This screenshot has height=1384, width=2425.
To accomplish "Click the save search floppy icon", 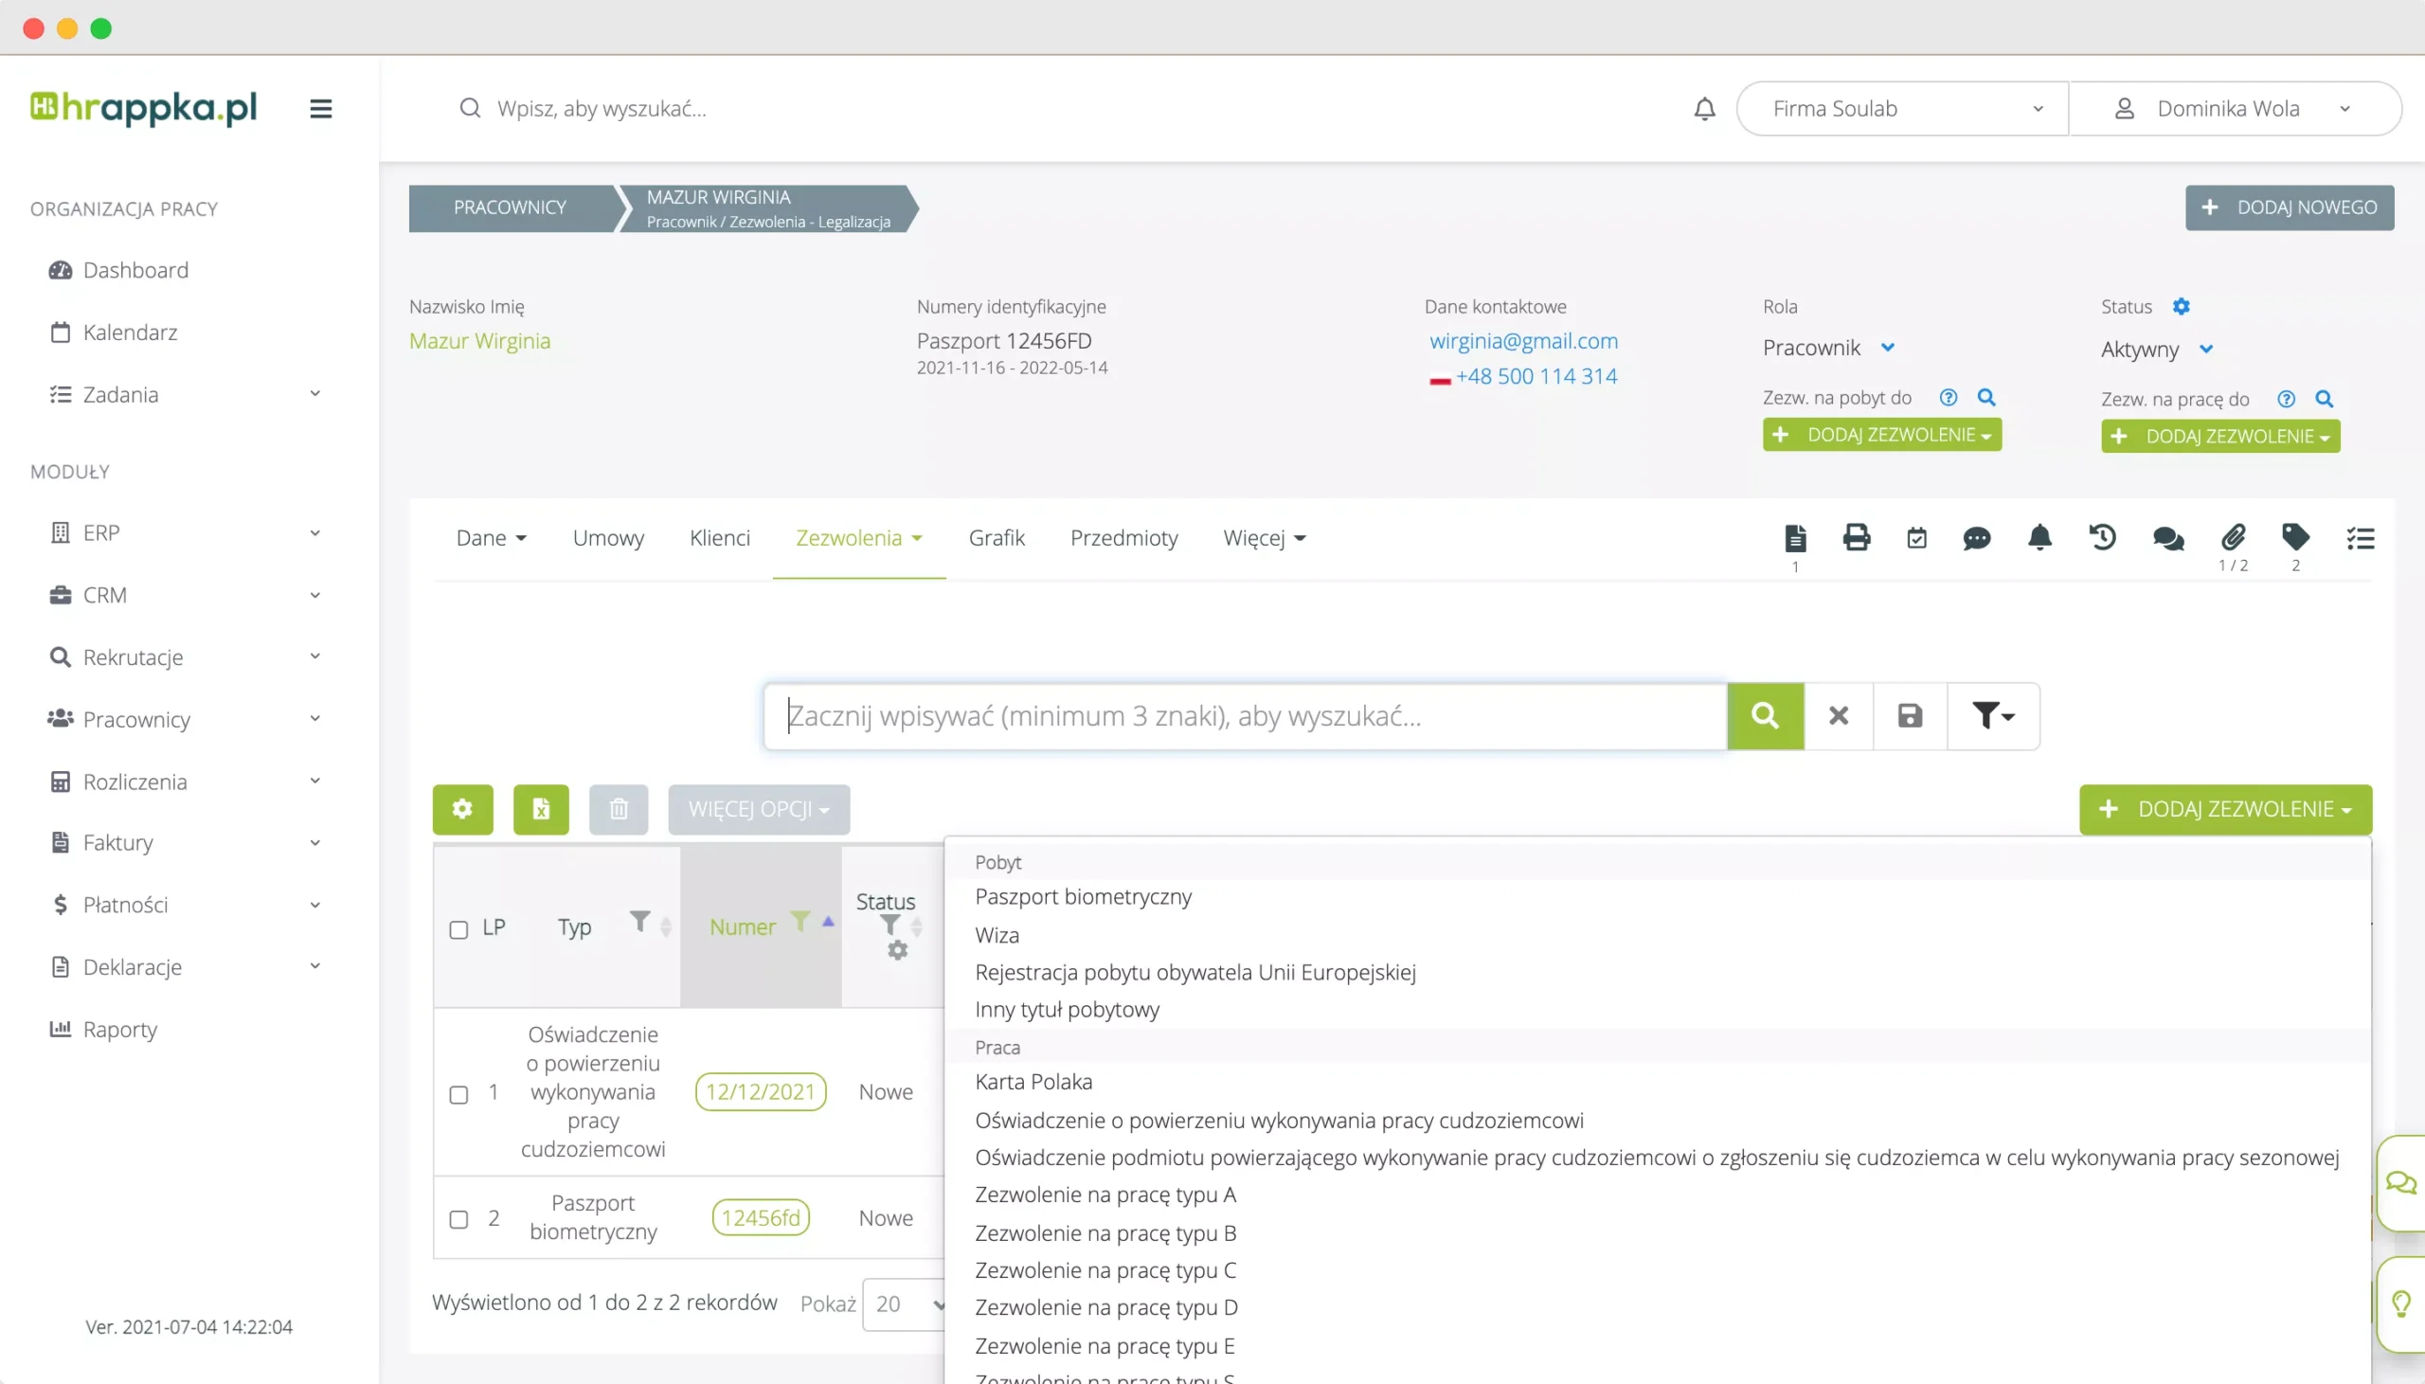I will pyautogui.click(x=1910, y=716).
